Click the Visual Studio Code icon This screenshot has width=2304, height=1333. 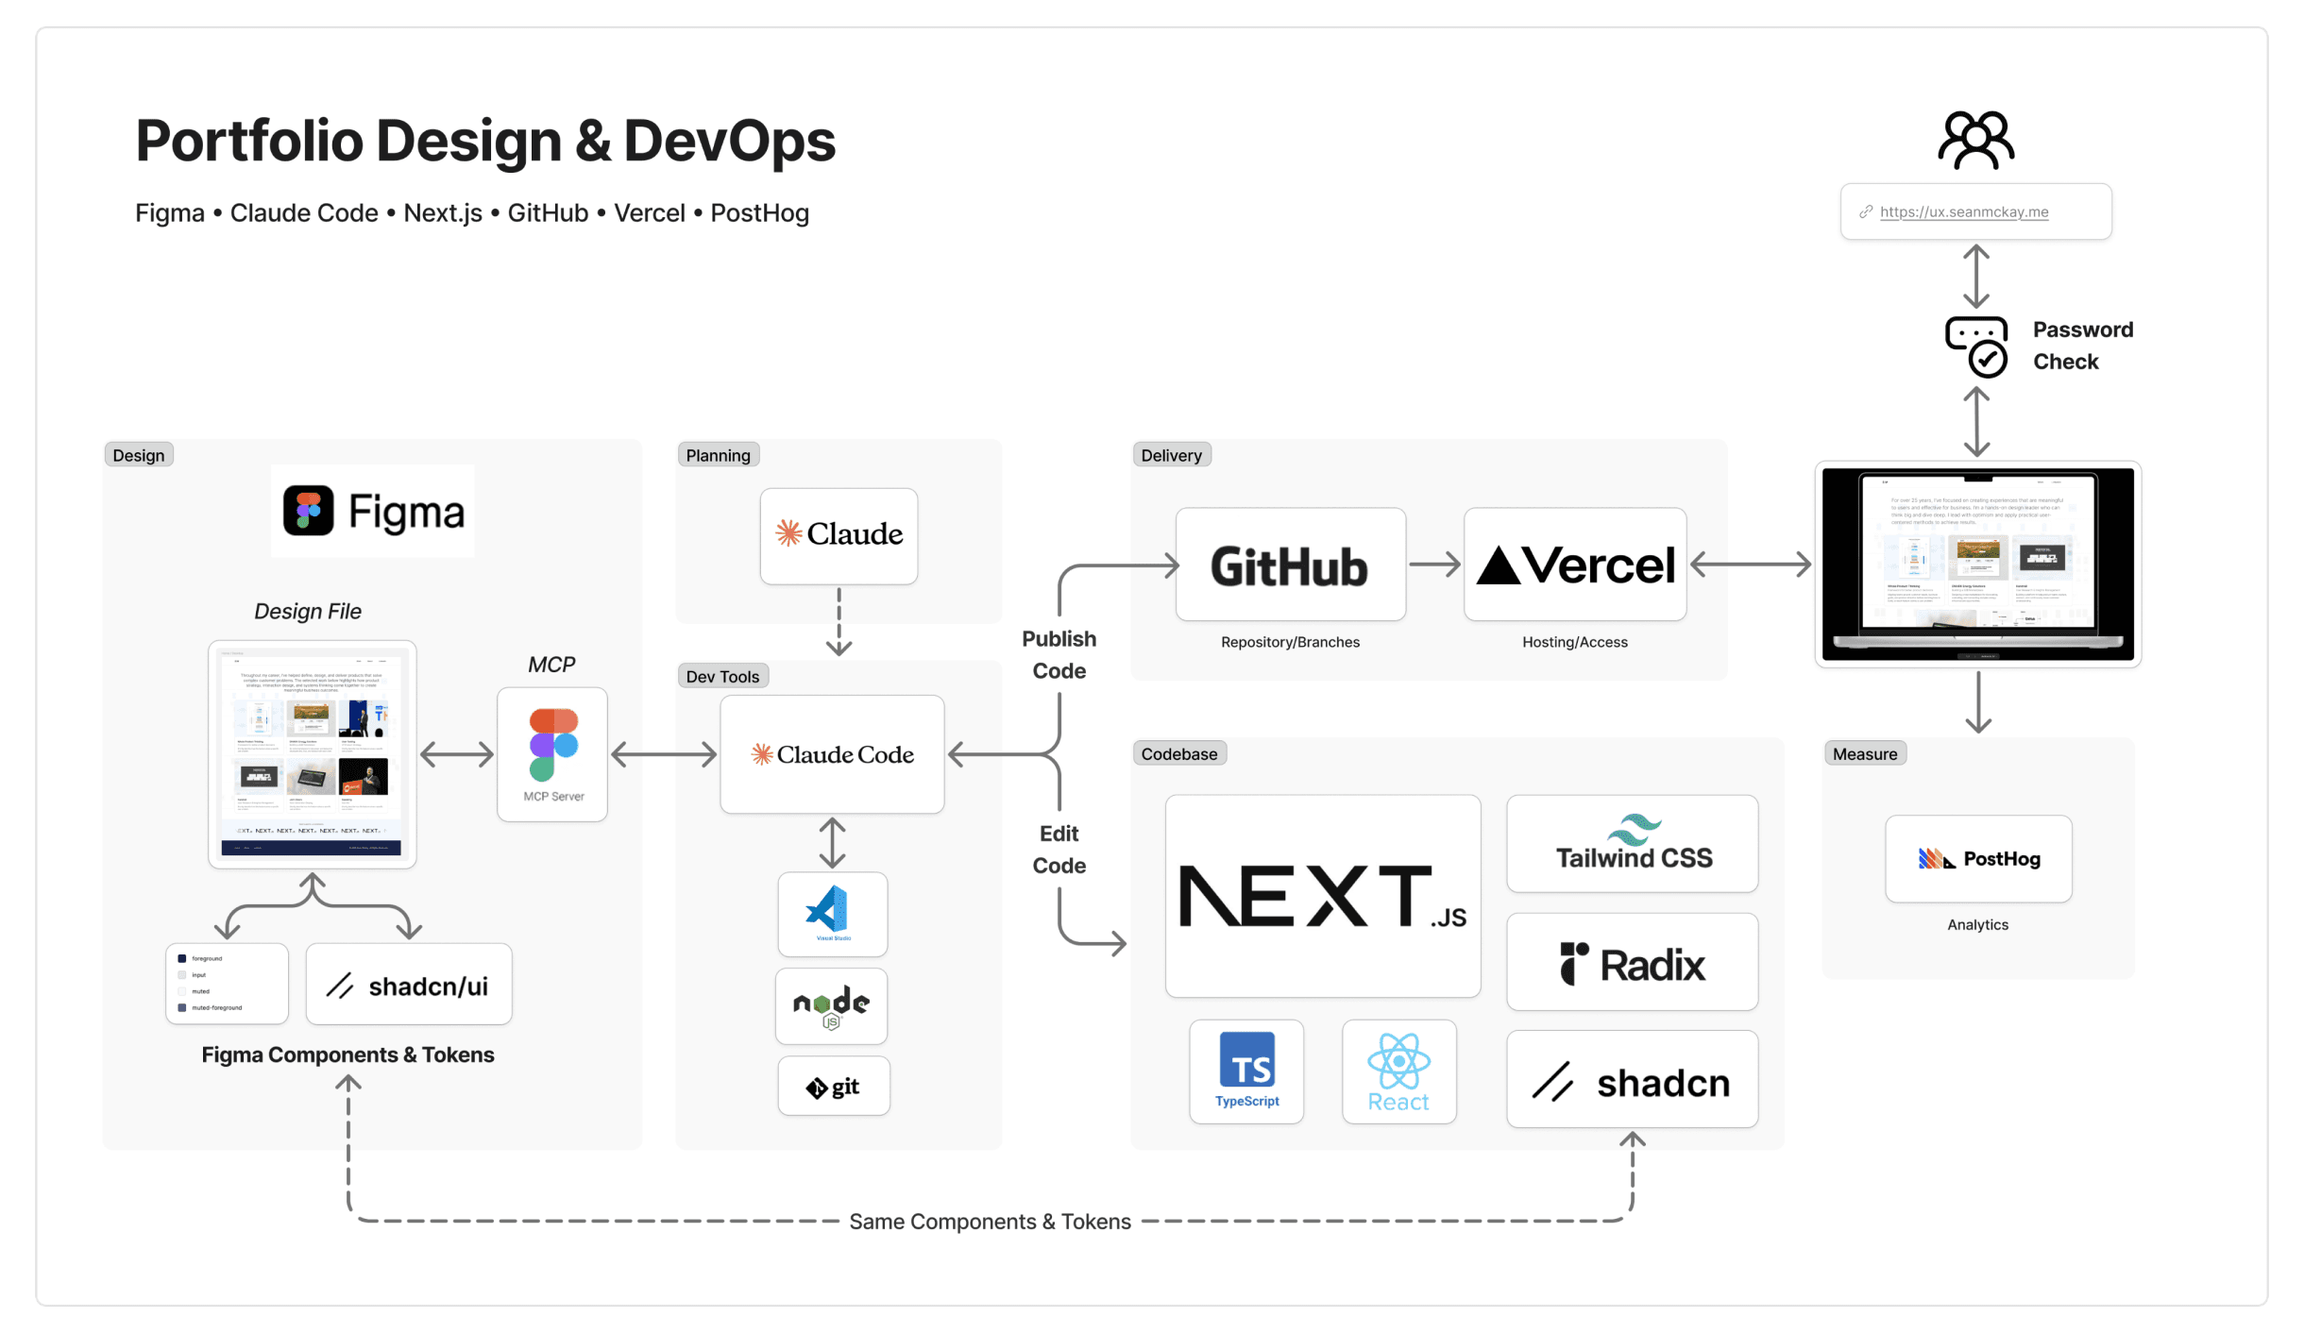tap(832, 914)
